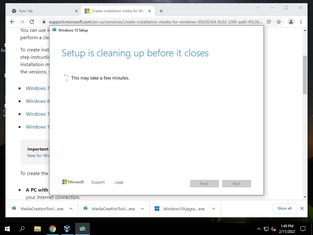Viewport: 313px width, 235px height.
Task: Click the address bar URL
Action: point(156,22)
